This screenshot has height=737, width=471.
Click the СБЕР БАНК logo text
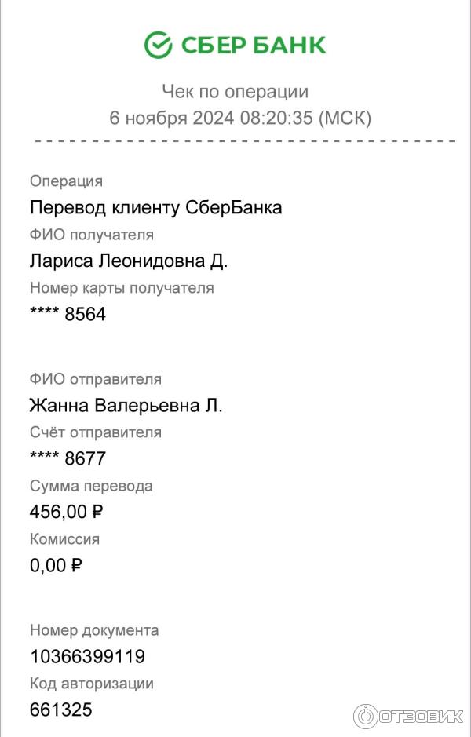click(254, 46)
